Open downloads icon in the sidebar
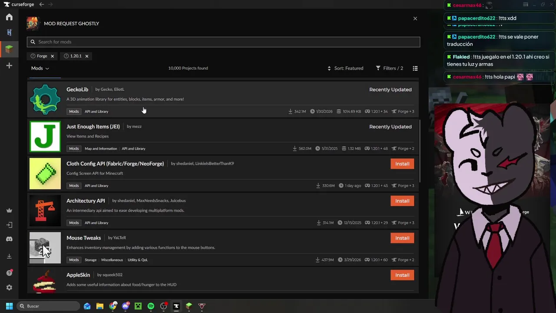Image resolution: width=556 pixels, height=313 pixels. tap(9, 256)
